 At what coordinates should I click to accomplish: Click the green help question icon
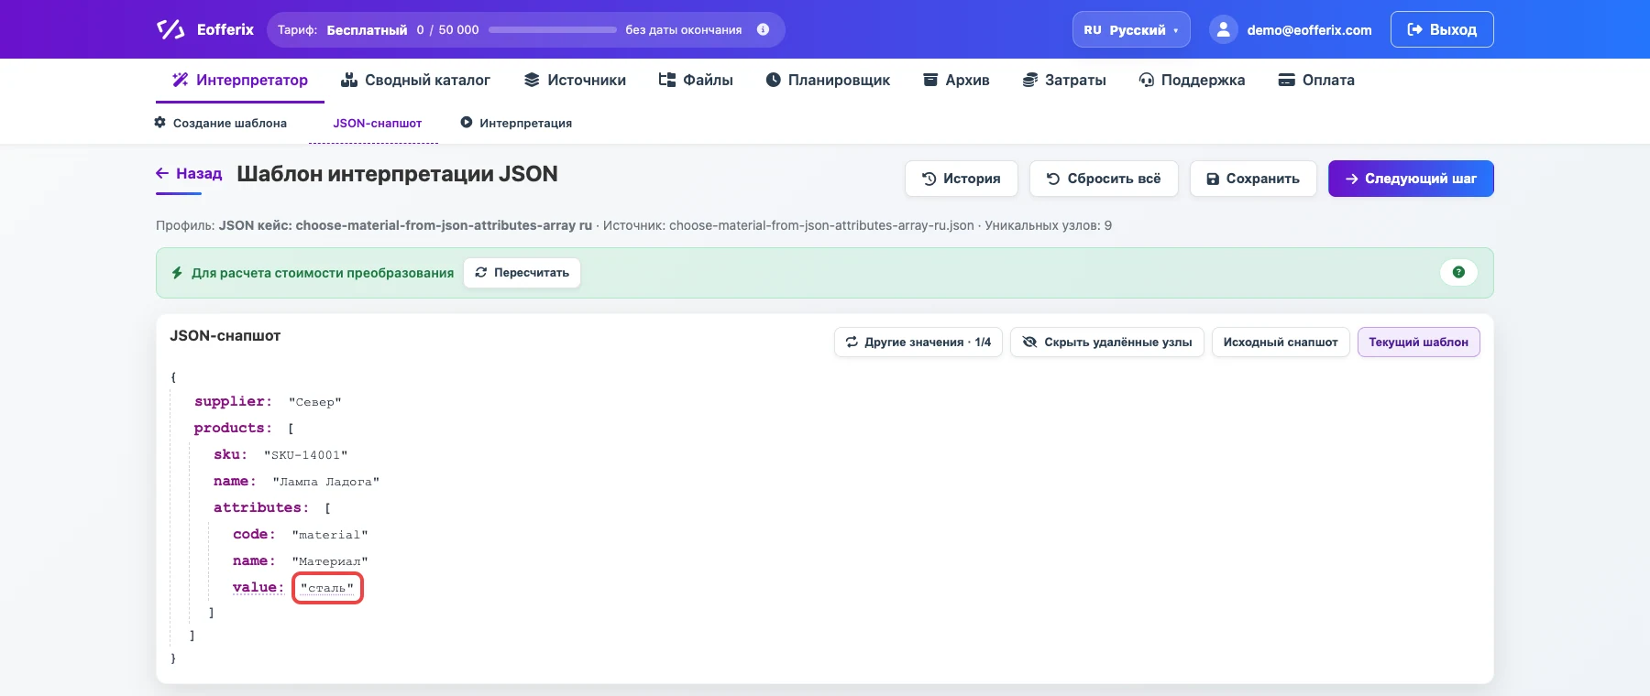[x=1458, y=272]
